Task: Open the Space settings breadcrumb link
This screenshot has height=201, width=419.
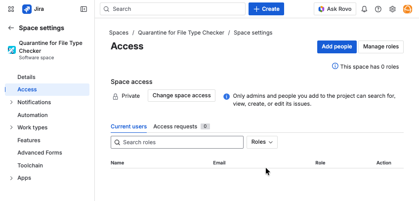Action: (x=253, y=33)
